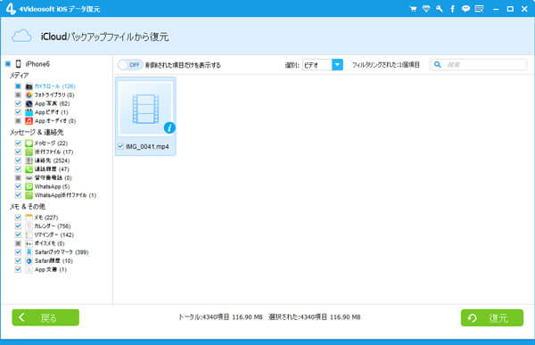Click the diamond upgrade icon

coord(426,9)
